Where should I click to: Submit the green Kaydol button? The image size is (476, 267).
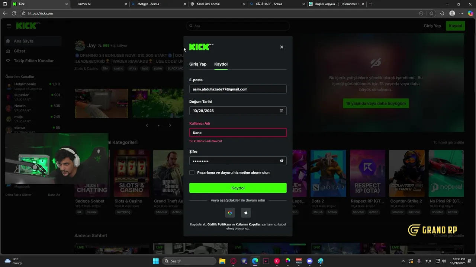[x=238, y=188]
